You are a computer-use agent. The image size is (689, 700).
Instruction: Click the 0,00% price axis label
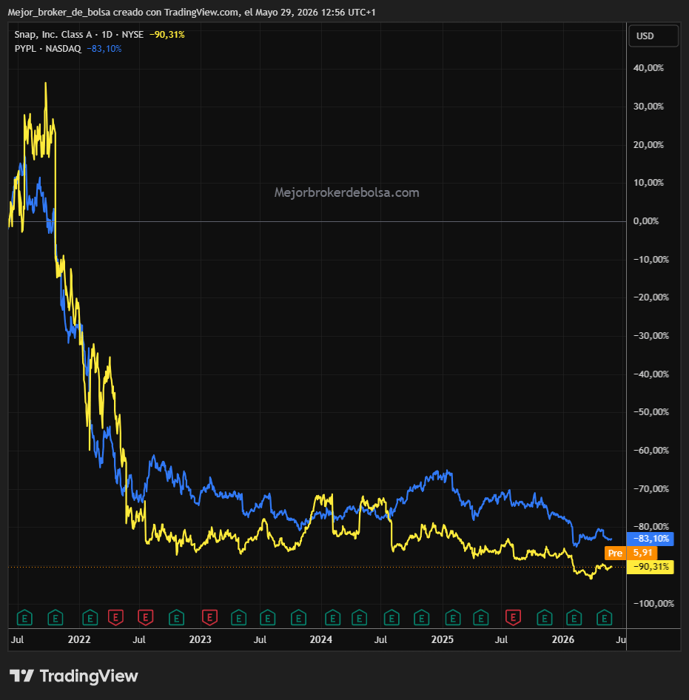pos(645,221)
